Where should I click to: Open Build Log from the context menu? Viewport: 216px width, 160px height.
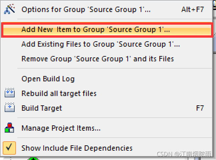48,79
